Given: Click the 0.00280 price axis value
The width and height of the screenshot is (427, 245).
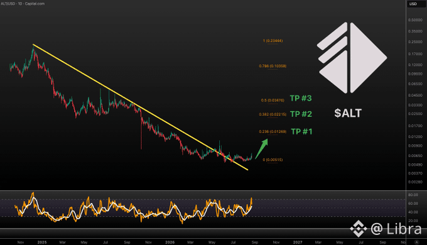Looking at the screenshot, I should [415, 182].
